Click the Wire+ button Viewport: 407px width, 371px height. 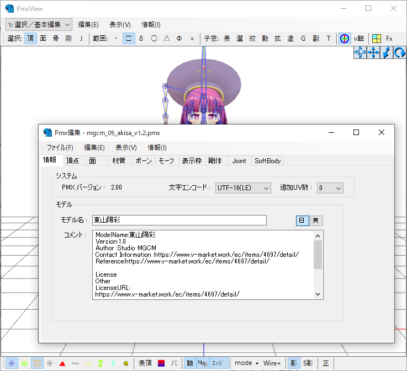click(272, 363)
